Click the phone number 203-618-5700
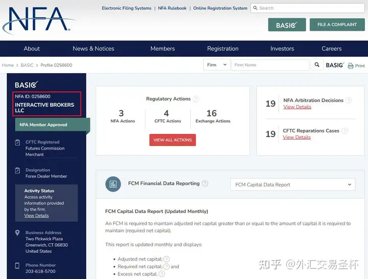This screenshot has width=368, height=279. (x=40, y=271)
